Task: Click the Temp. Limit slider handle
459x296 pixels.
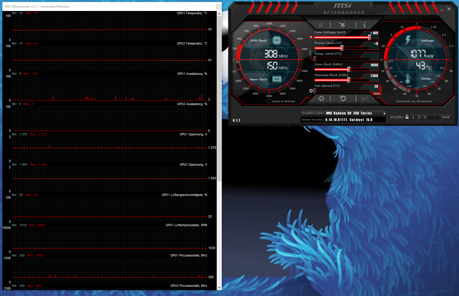Action: (x=315, y=59)
